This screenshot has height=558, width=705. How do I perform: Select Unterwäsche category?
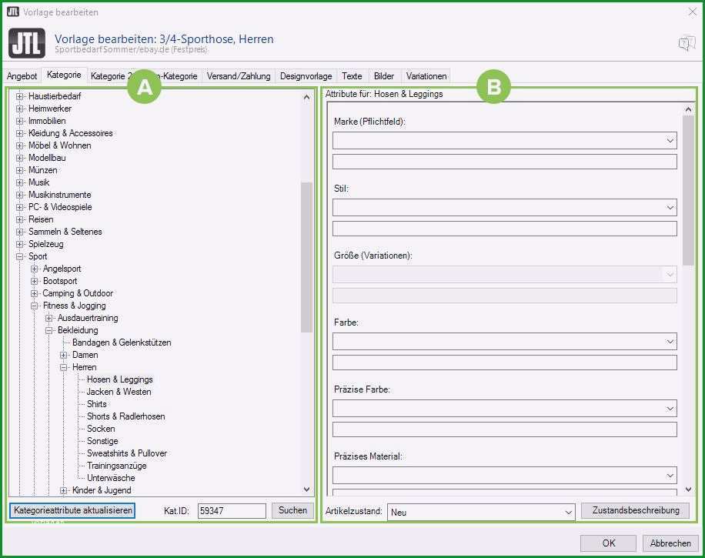pyautogui.click(x=111, y=478)
